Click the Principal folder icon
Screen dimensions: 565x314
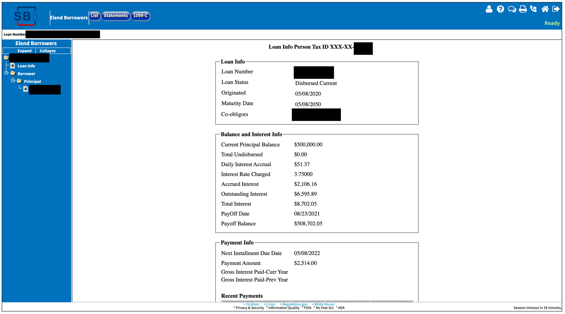(x=19, y=81)
